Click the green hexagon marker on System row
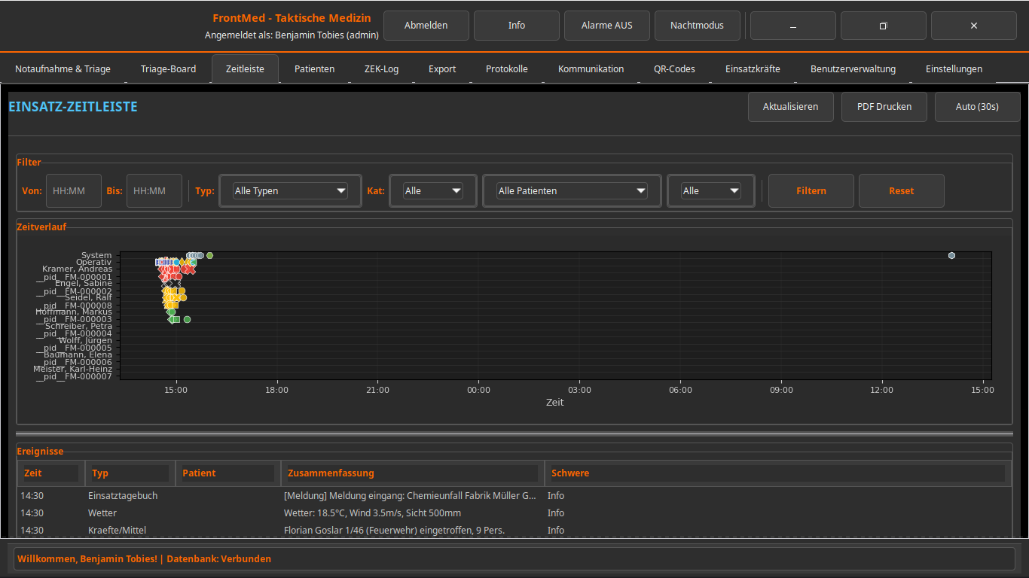 coord(210,255)
